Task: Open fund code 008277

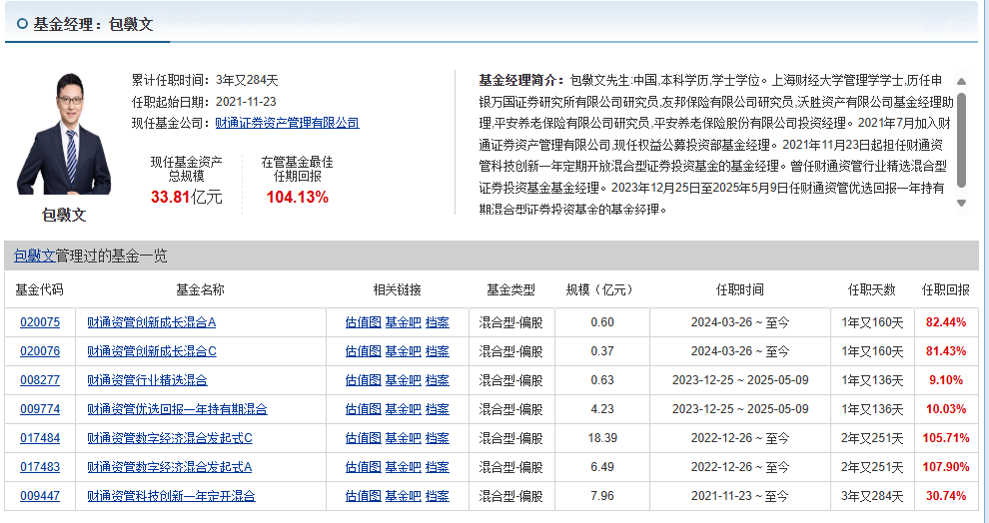Action: [x=40, y=380]
